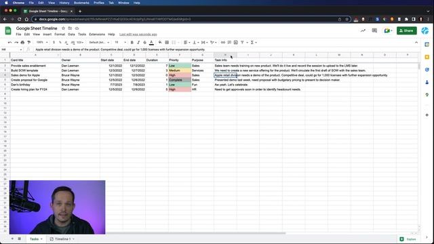Open the Tasks side panel icon
Viewport: 434px width, 244px height.
(427, 70)
